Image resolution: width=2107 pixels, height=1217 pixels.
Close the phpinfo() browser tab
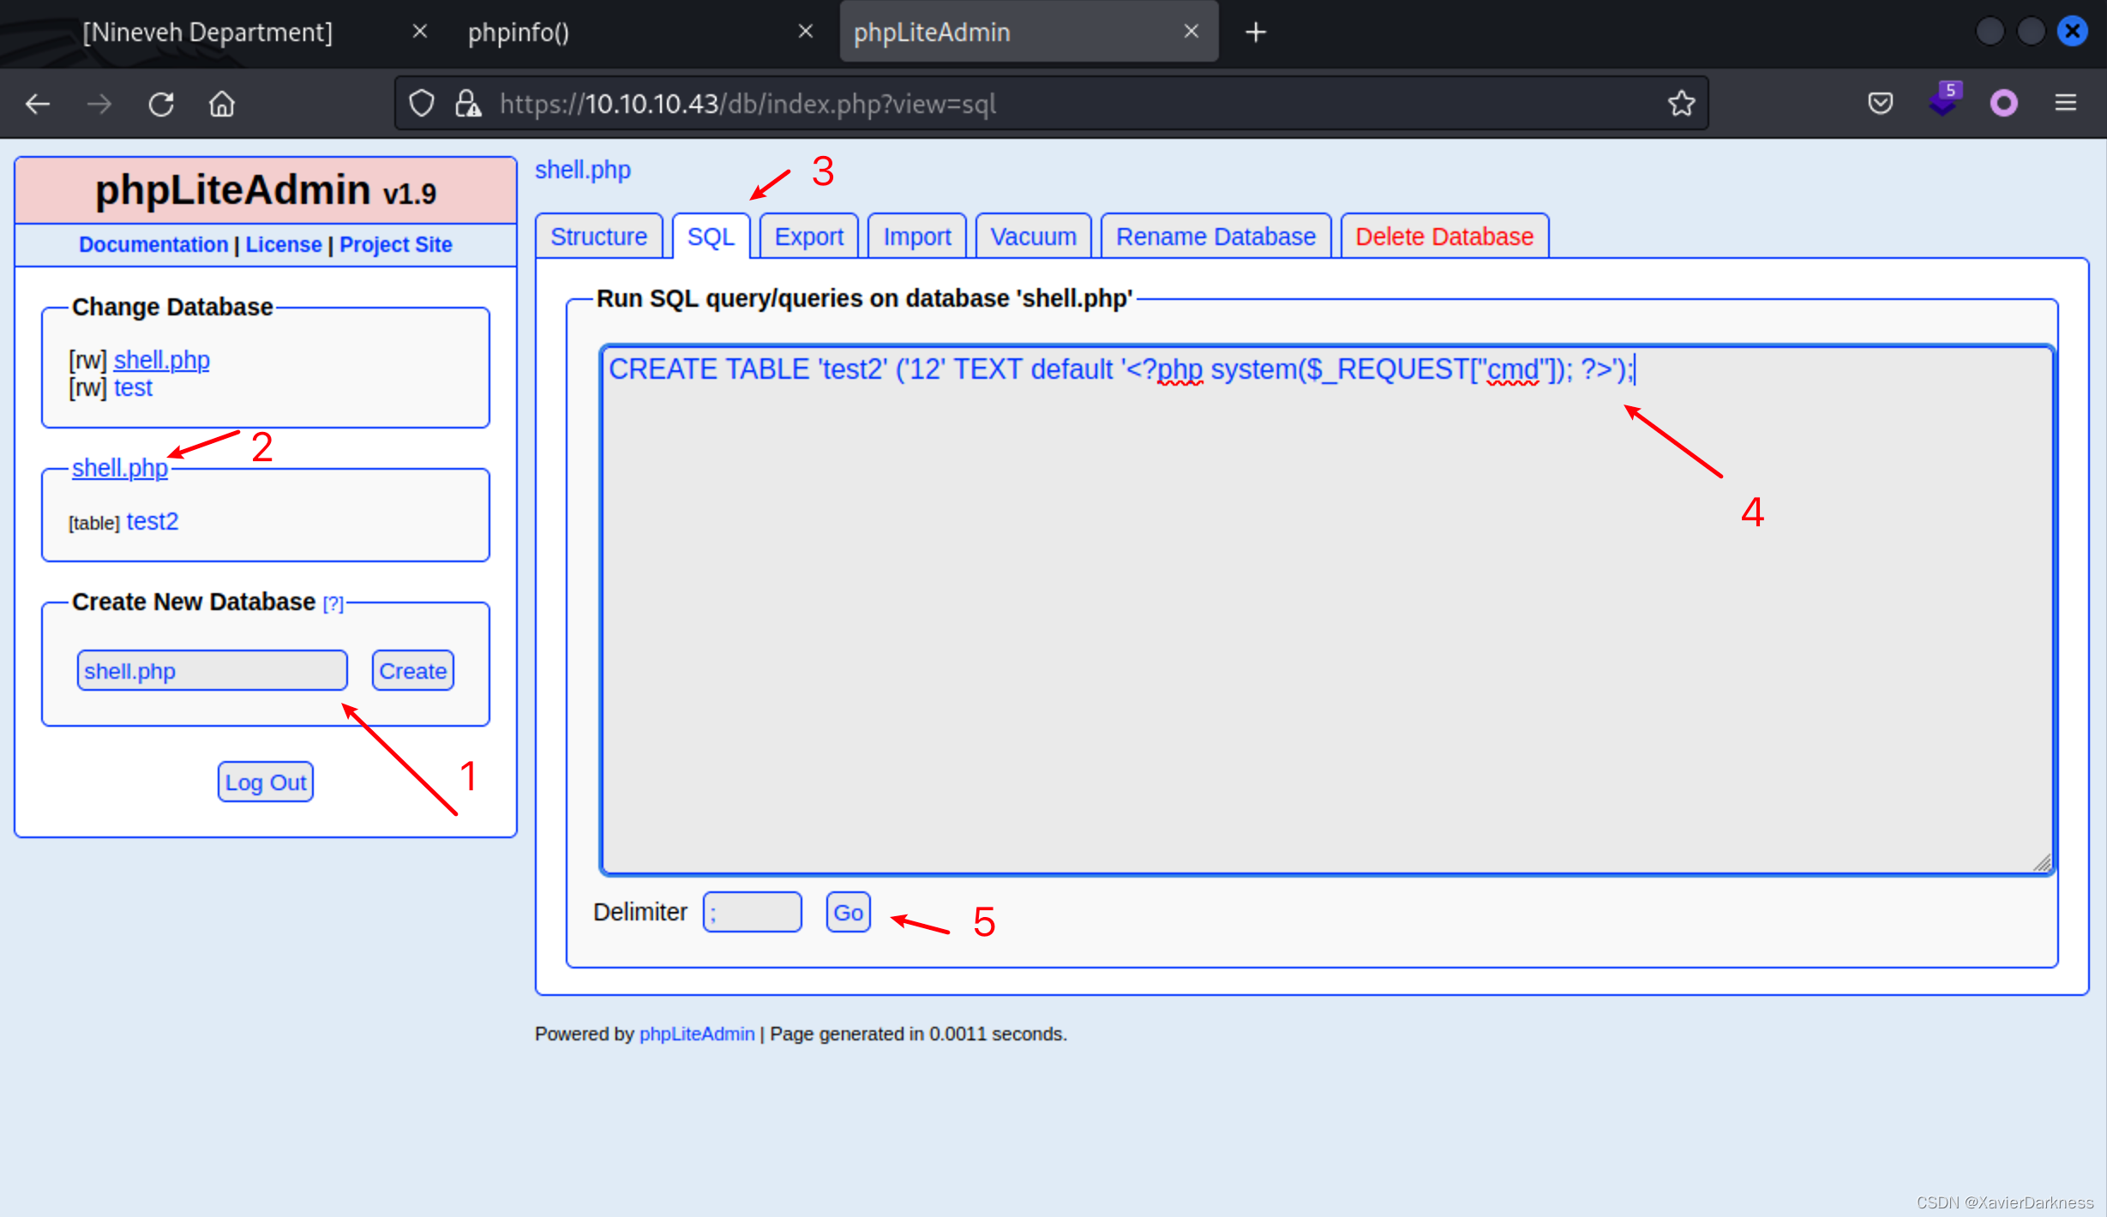pyautogui.click(x=805, y=32)
